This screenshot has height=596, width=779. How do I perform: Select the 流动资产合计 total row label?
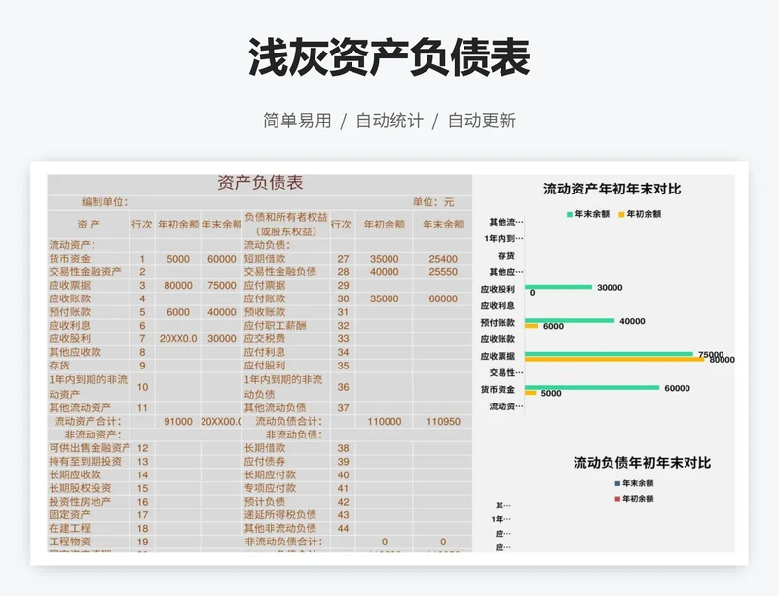(x=89, y=422)
